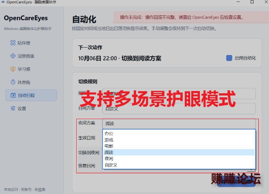Open the 日间方案 dropdown showing 自定义
Viewport: 269px width, 194px height.
pos(179,109)
